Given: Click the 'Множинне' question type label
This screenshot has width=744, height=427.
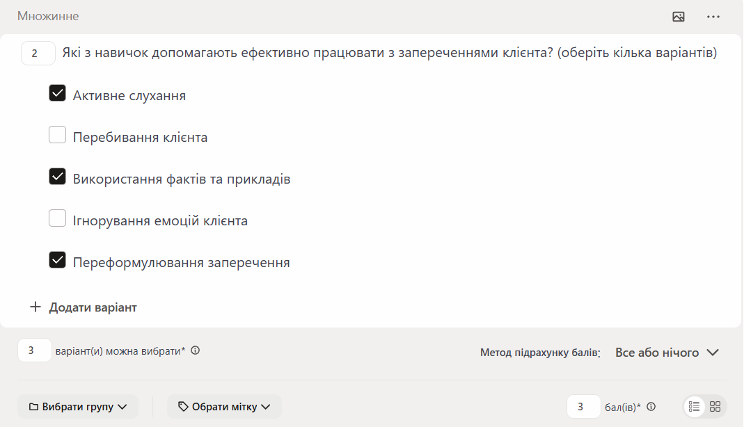Looking at the screenshot, I should click(48, 16).
